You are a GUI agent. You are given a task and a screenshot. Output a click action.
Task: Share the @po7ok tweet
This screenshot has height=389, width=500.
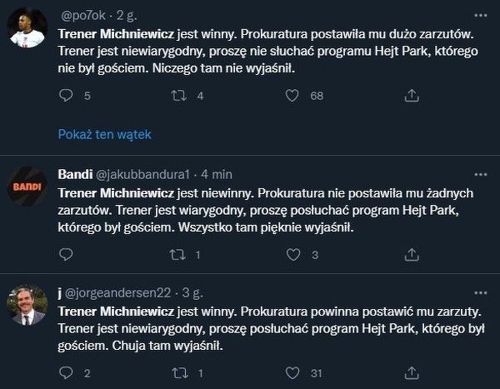tap(411, 96)
